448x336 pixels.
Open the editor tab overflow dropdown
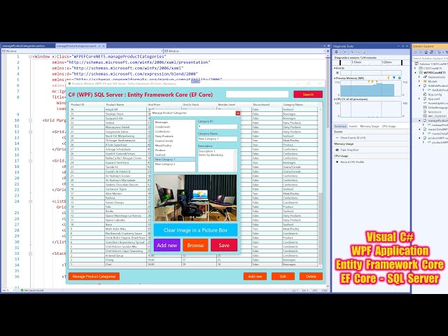325,45
